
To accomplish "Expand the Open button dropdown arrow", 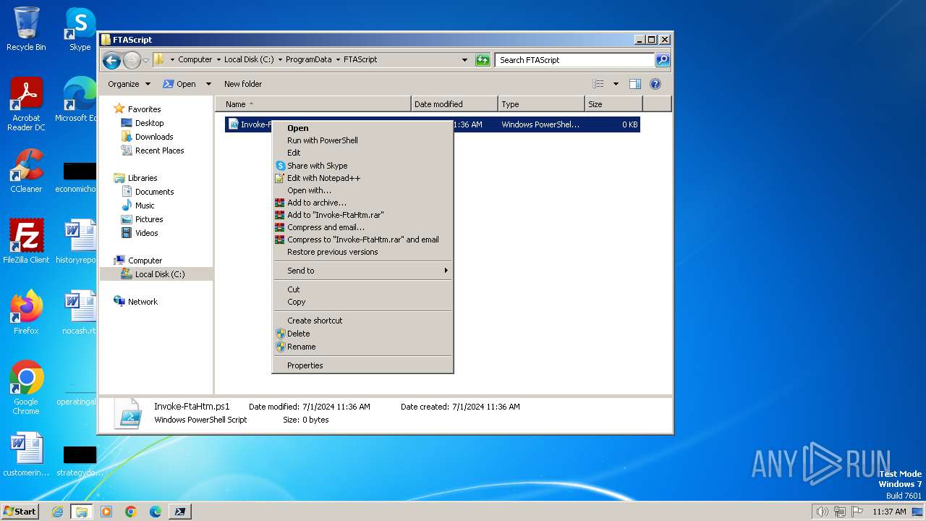I will tap(208, 84).
